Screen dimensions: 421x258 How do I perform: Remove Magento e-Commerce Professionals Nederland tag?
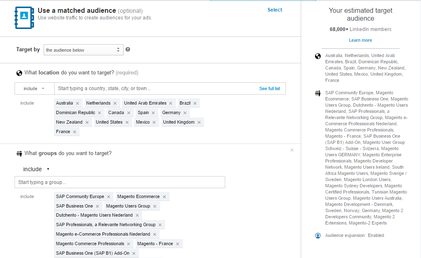pyautogui.click(x=155, y=234)
